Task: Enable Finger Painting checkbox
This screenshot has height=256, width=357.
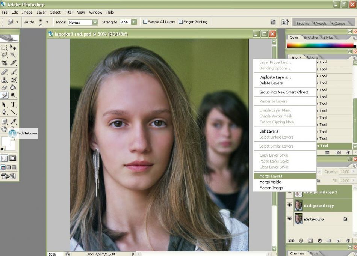Action: [181, 22]
